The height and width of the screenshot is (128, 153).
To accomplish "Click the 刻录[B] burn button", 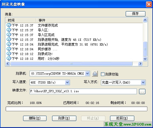I will coord(64,118).
